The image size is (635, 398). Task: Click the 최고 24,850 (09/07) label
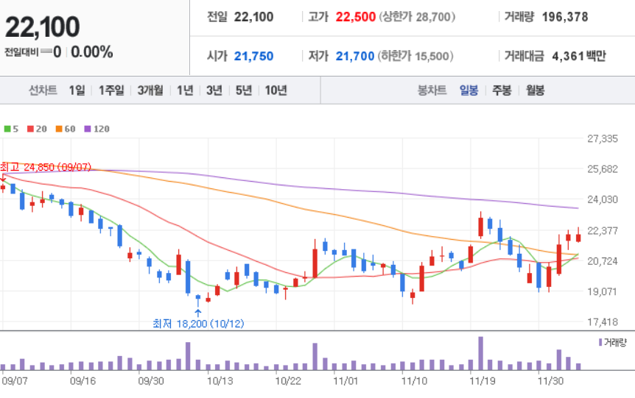tap(46, 167)
